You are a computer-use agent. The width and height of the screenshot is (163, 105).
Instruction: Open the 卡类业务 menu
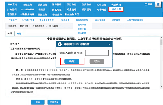click(x=57, y=14)
